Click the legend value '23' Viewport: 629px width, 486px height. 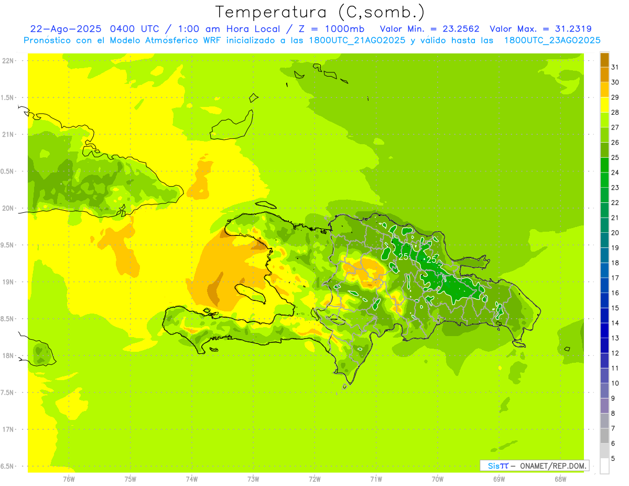[615, 188]
